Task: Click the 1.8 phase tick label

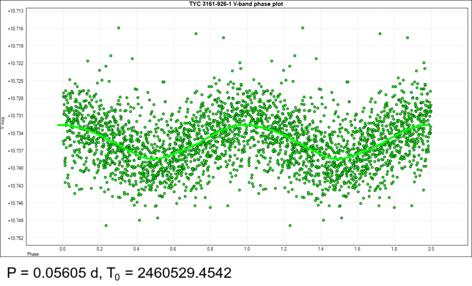Action: click(395, 249)
